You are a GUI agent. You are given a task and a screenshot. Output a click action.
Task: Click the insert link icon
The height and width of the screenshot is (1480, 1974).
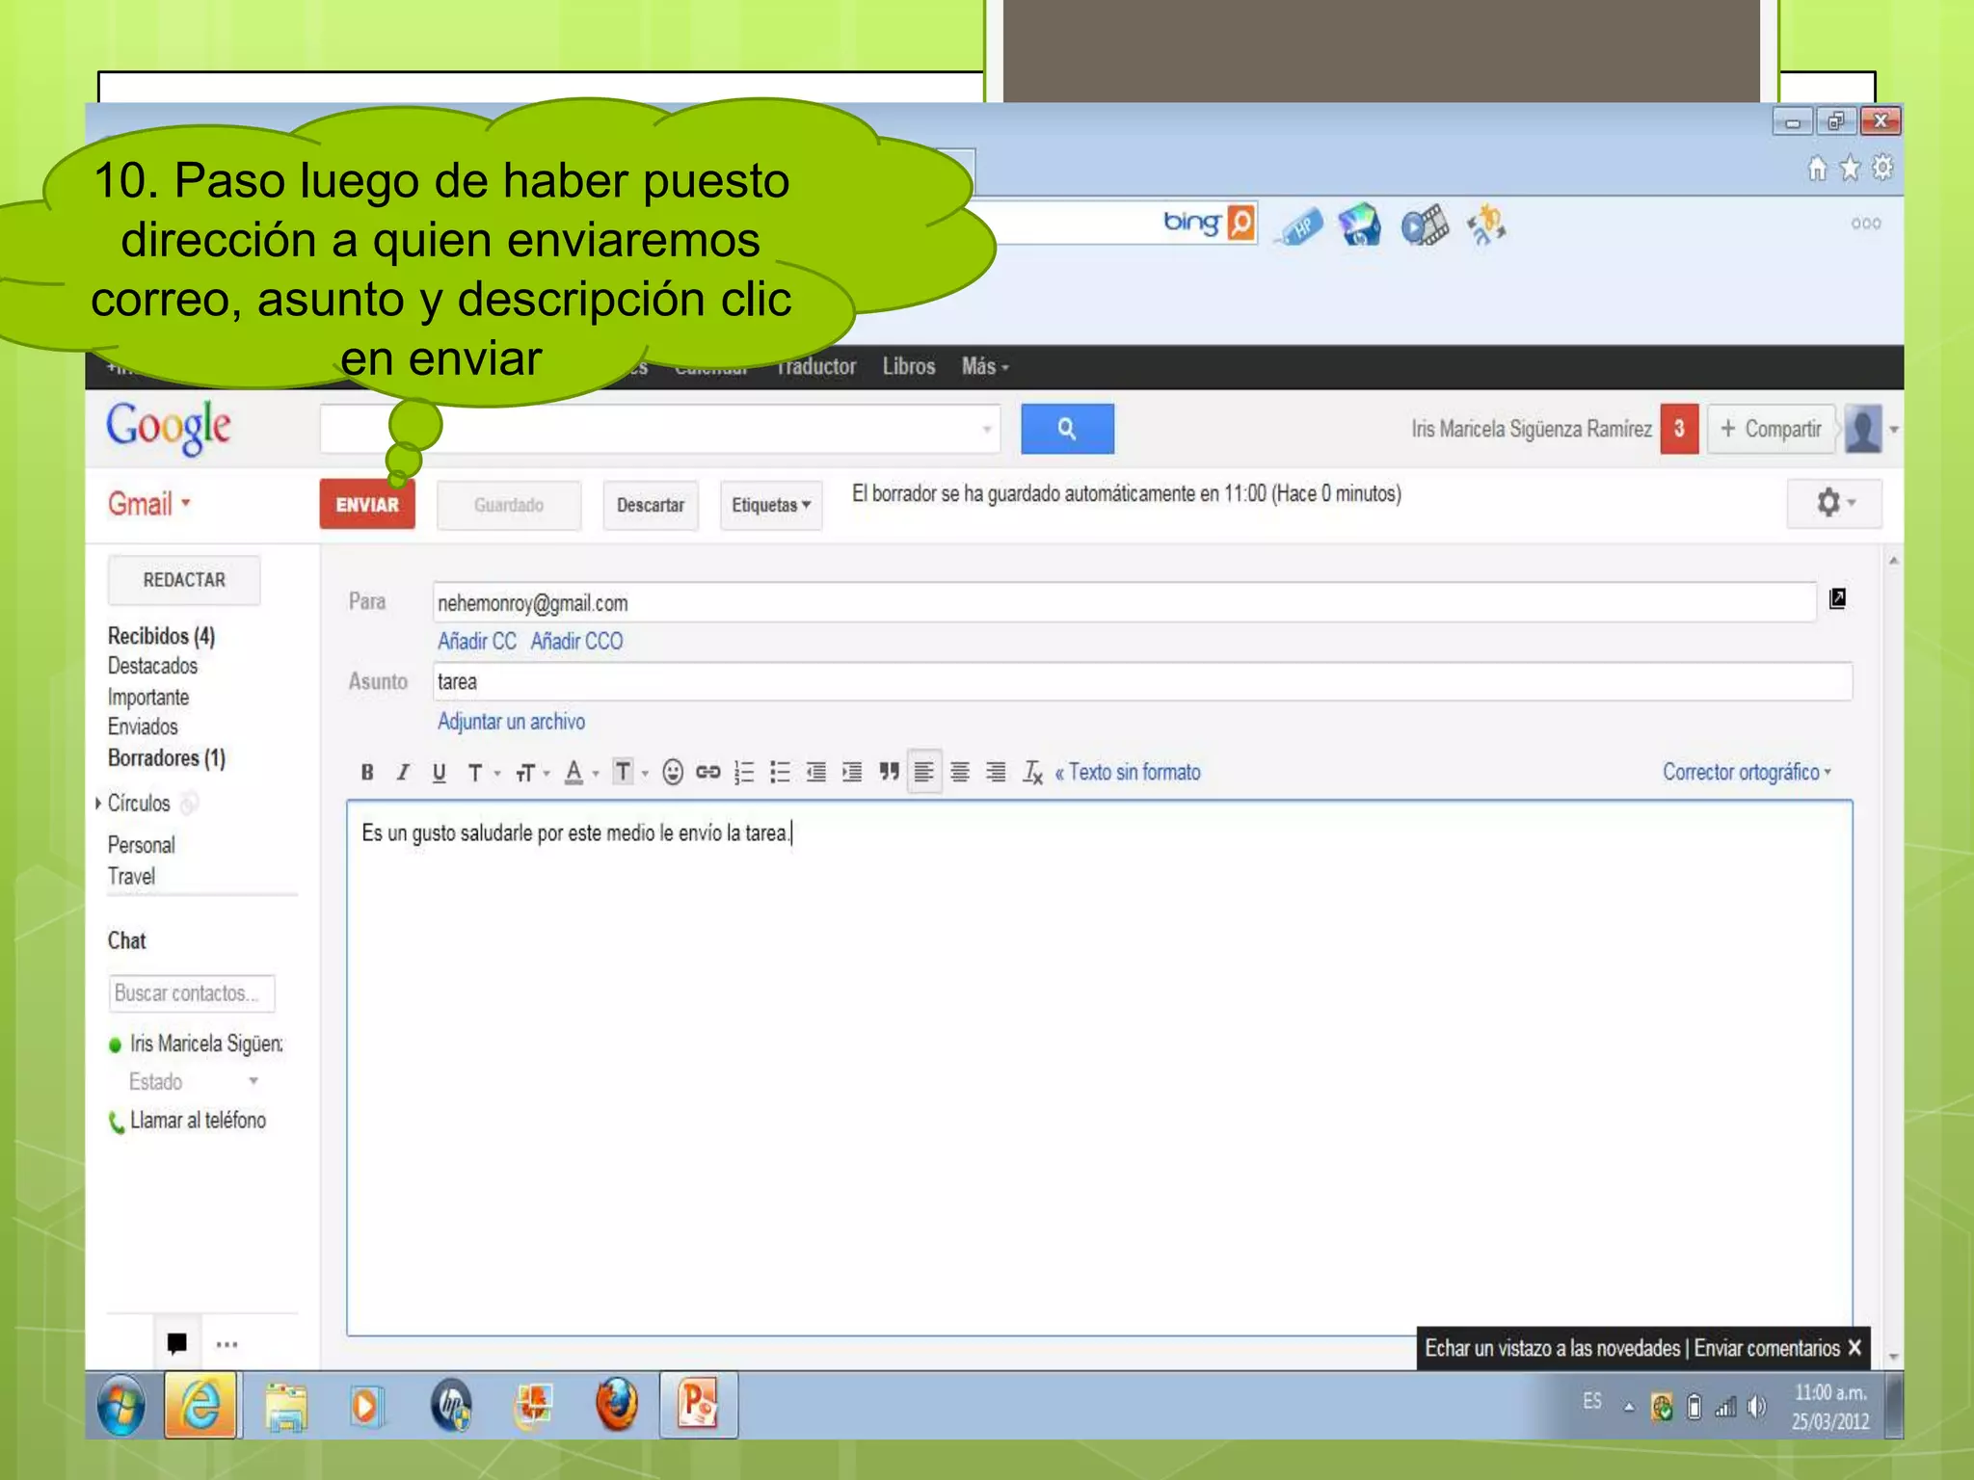708,772
